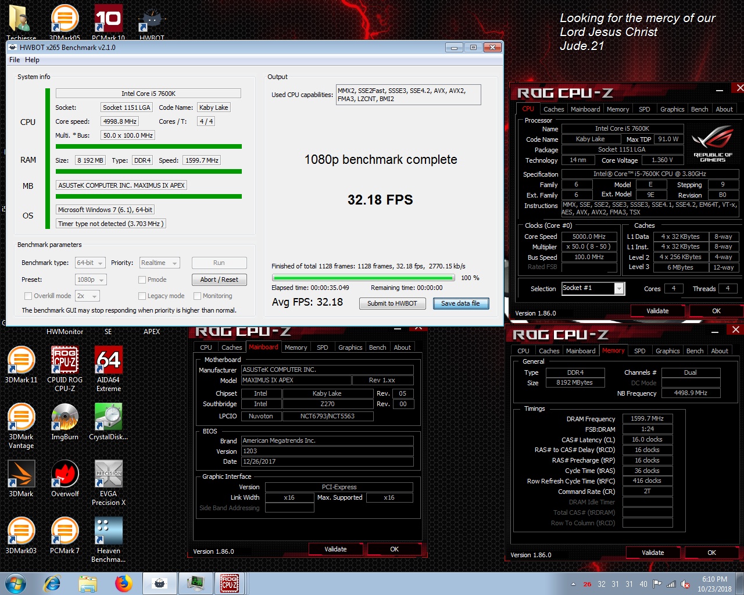Toggle Legacy mode checkbox
Viewport: 744px width, 595px height.
(142, 296)
